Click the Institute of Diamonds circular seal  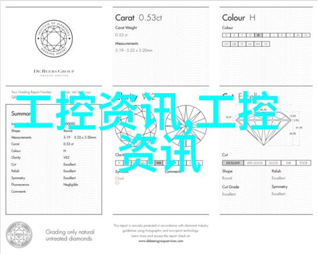54,38
